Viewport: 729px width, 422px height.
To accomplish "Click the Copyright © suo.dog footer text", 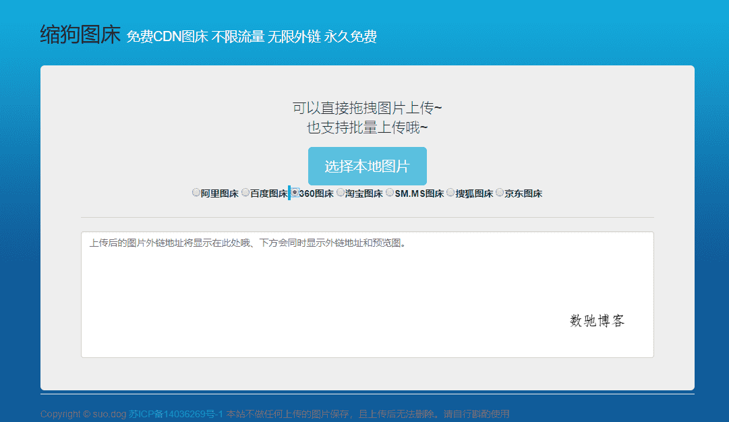I will point(83,414).
